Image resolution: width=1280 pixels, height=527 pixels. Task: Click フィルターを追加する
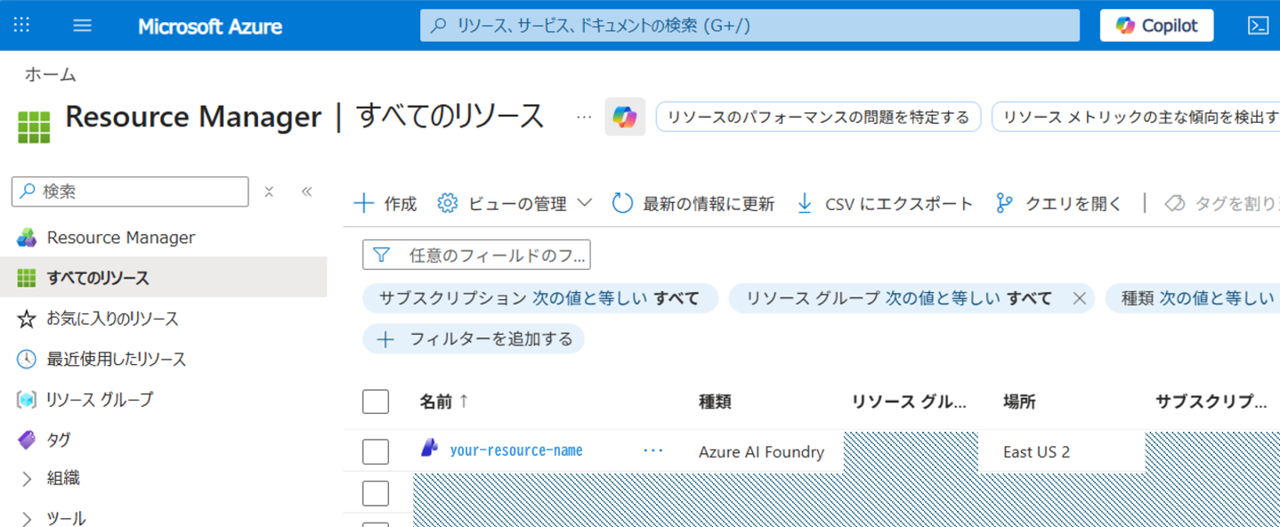tap(474, 339)
